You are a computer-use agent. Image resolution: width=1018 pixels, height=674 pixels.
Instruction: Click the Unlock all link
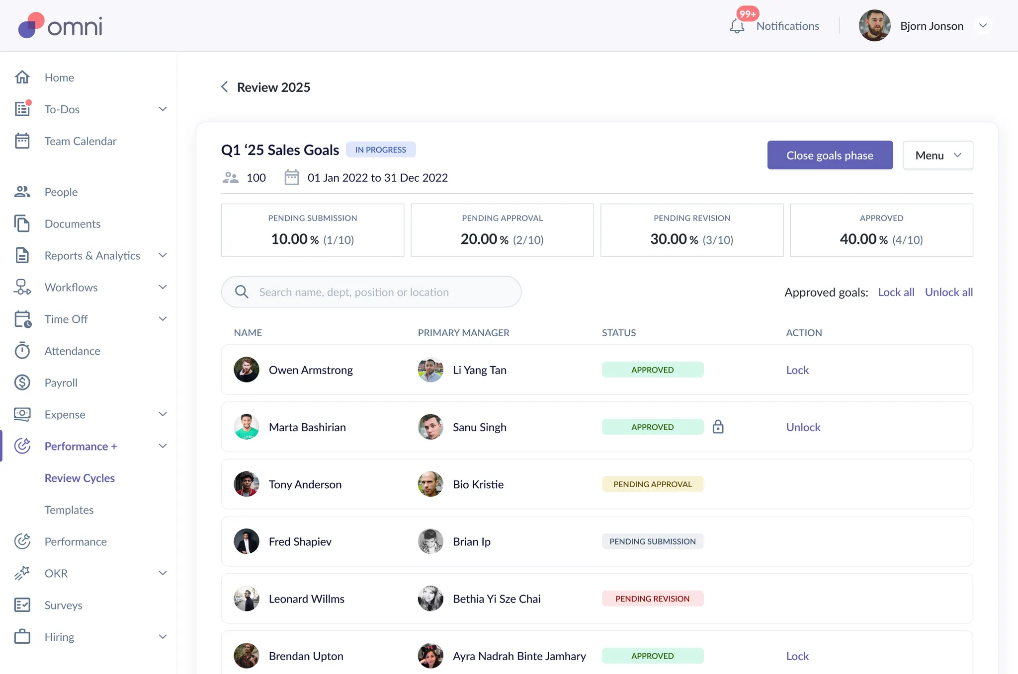click(948, 292)
